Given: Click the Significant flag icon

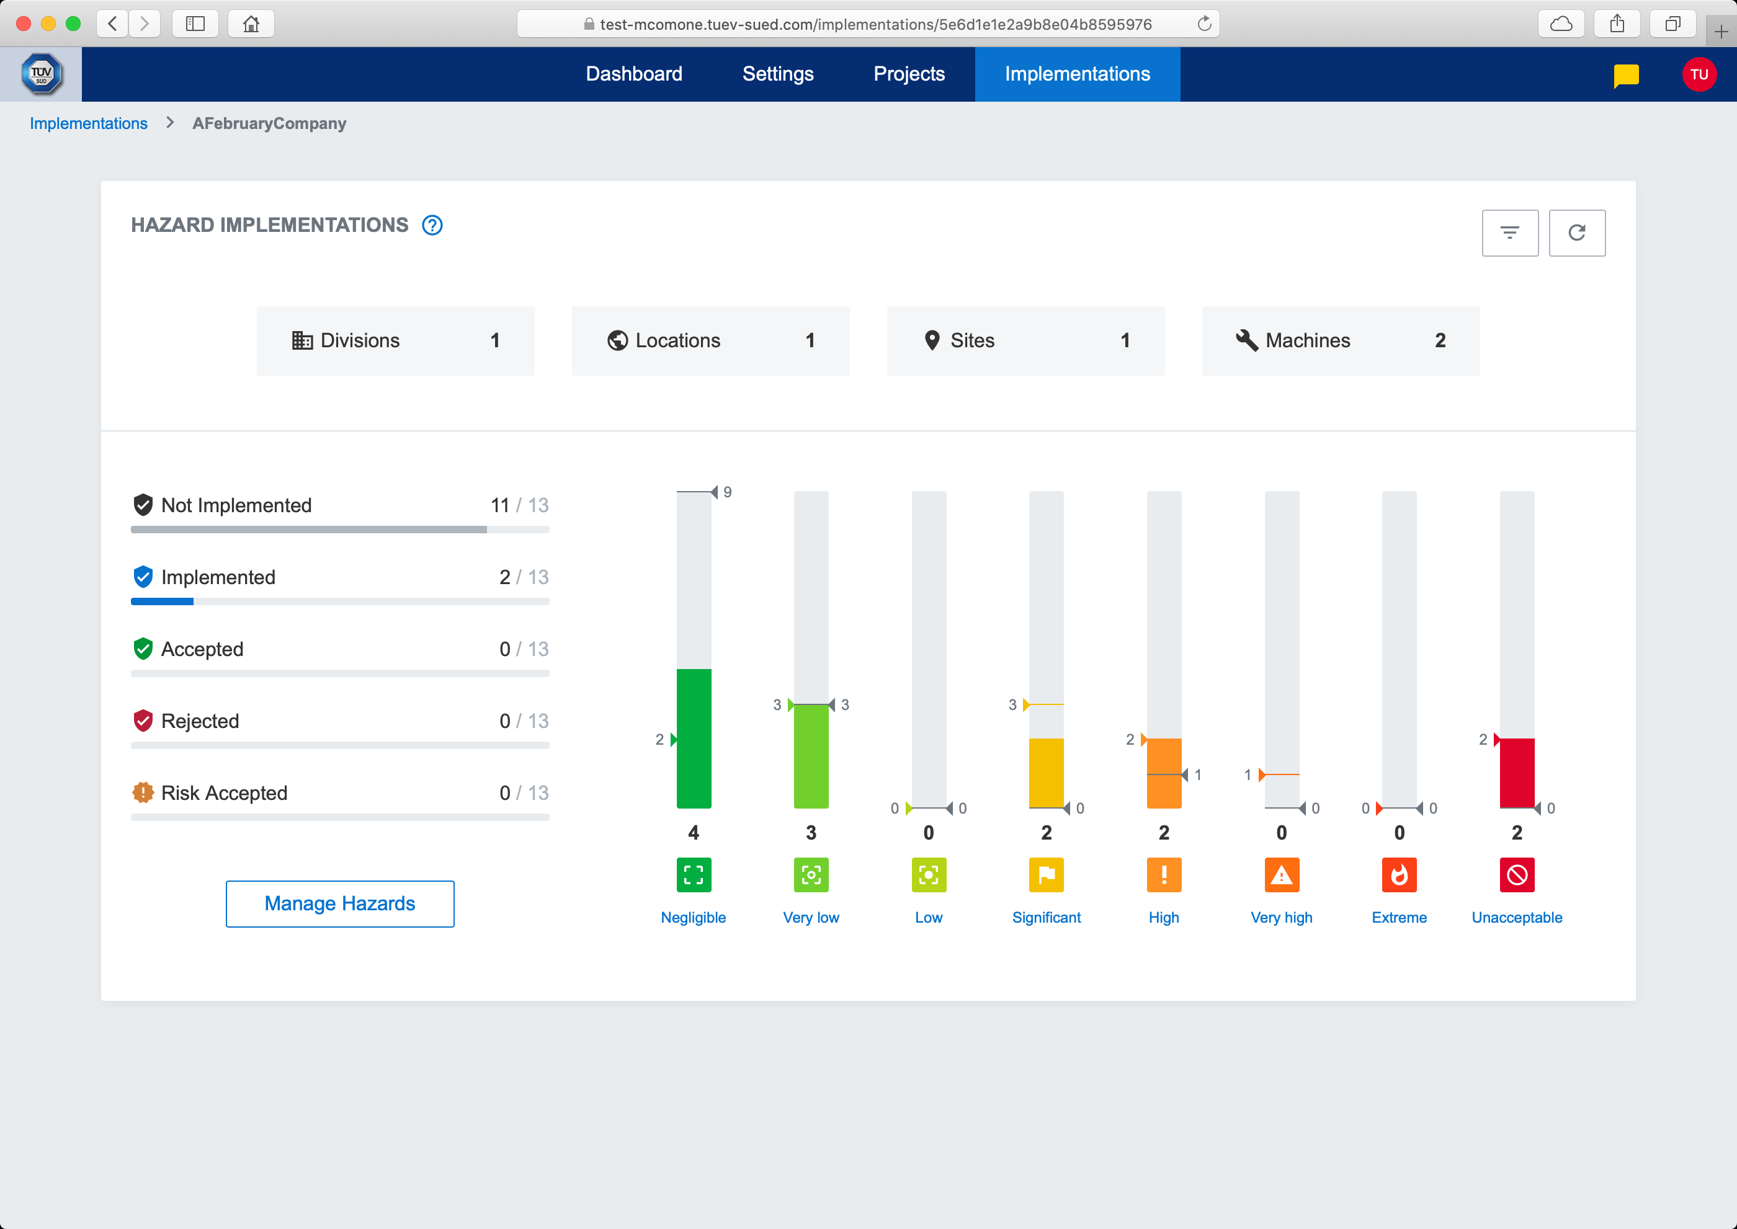Looking at the screenshot, I should [x=1046, y=875].
